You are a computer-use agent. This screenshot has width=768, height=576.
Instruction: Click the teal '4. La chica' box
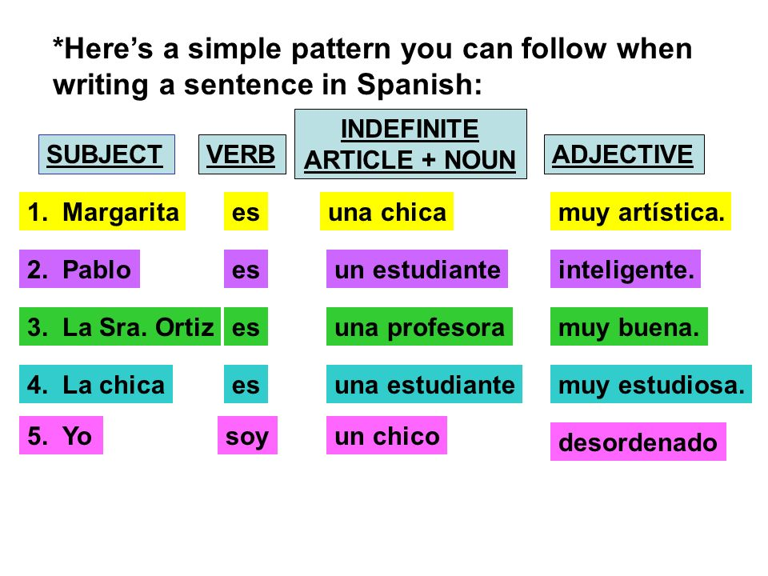pyautogui.click(x=96, y=384)
